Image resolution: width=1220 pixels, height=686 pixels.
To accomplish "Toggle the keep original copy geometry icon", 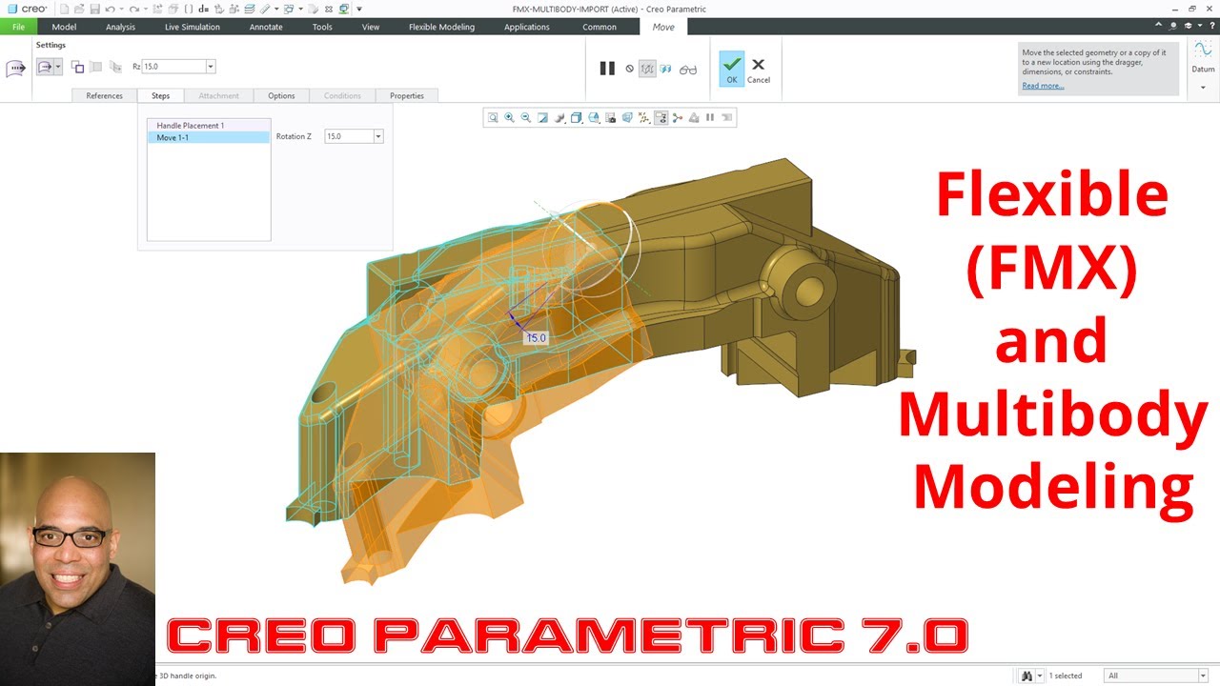I will (x=77, y=67).
